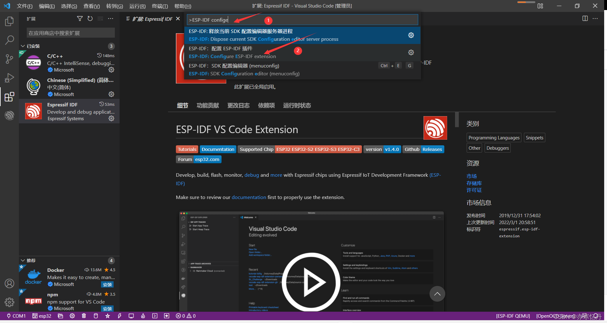Open 查看(V) menu

[x=92, y=6]
